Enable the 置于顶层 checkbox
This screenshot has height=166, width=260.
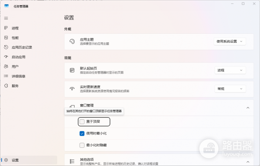pyautogui.click(x=82, y=121)
